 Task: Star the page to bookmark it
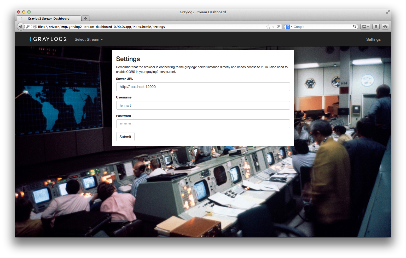point(268,26)
